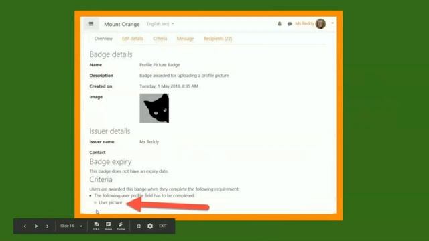Click the 'This badge does not have an expiry date' text
This screenshot has width=429, height=241.
click(129, 171)
